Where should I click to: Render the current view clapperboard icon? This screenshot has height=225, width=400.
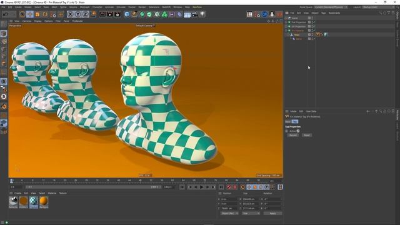102,14
